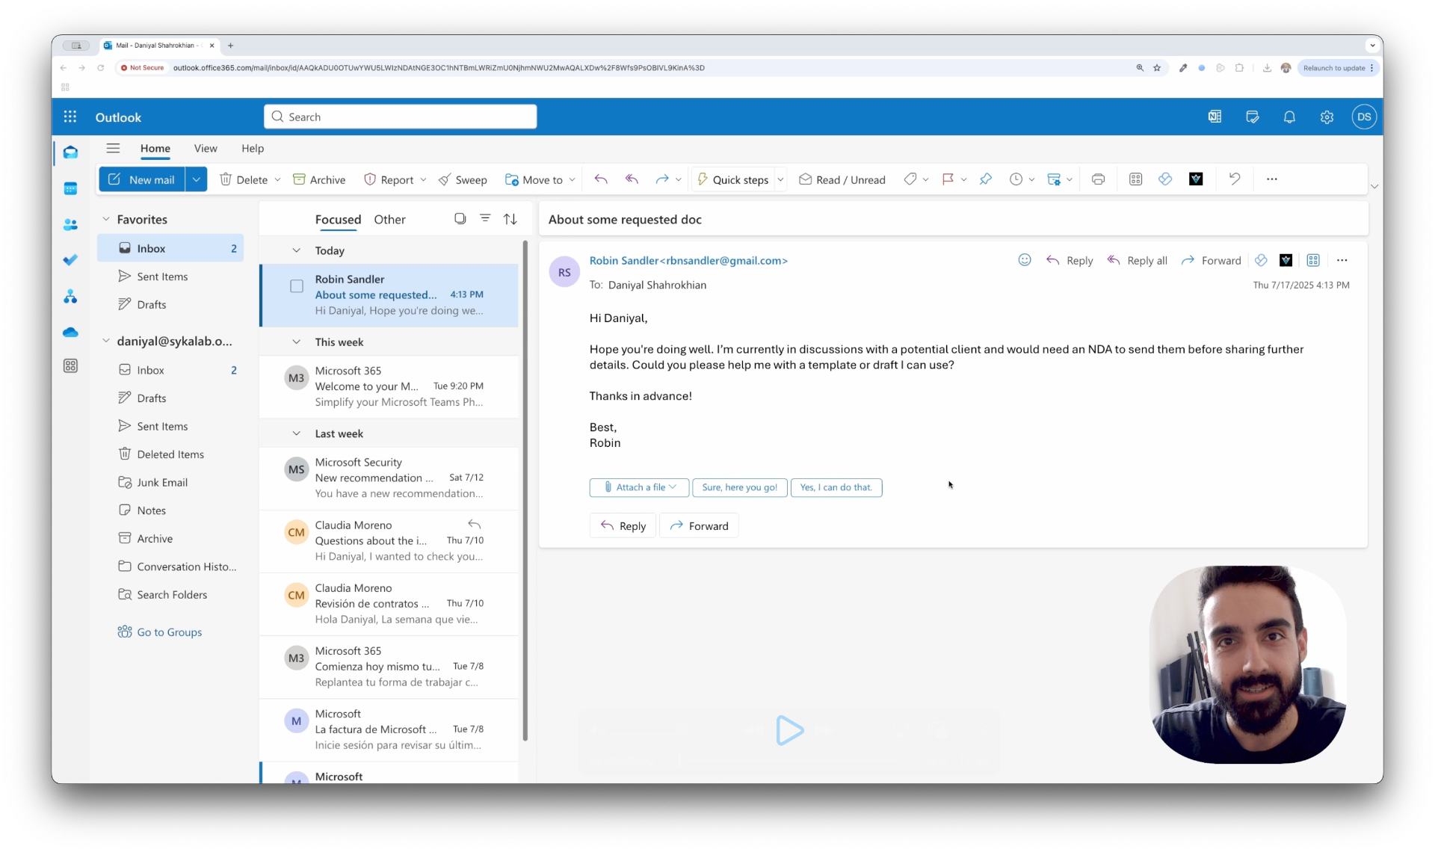The width and height of the screenshot is (1435, 852).
Task: Open Claudia Moreno Questions email
Action: (389, 540)
